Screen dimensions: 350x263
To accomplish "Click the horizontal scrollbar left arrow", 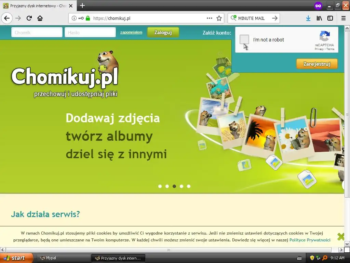I will (3, 250).
